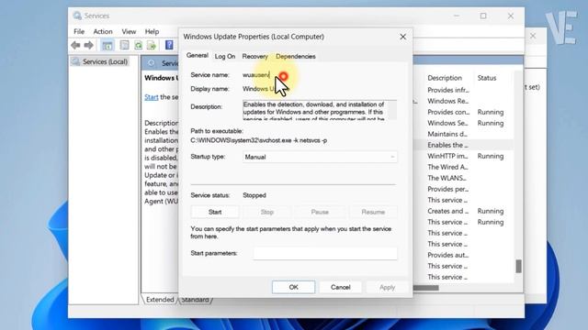Image resolution: width=588 pixels, height=330 pixels.
Task: Click the Services app icon in title bar
Action: [x=77, y=16]
